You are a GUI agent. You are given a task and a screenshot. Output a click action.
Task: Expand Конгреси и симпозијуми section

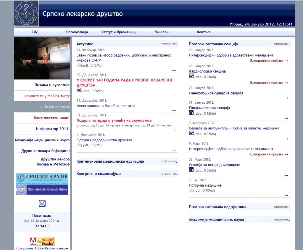click(x=170, y=174)
